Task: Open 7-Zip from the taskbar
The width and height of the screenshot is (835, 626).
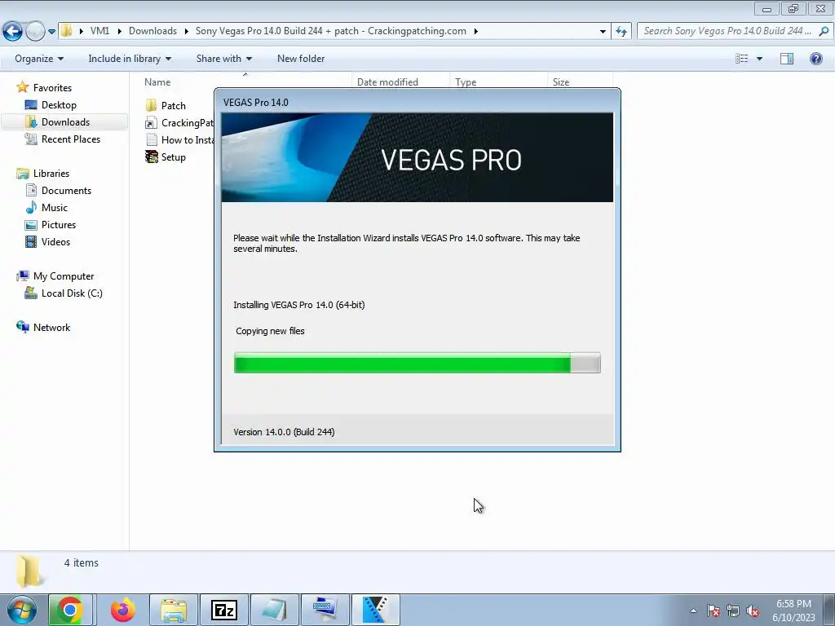Action: [223, 610]
